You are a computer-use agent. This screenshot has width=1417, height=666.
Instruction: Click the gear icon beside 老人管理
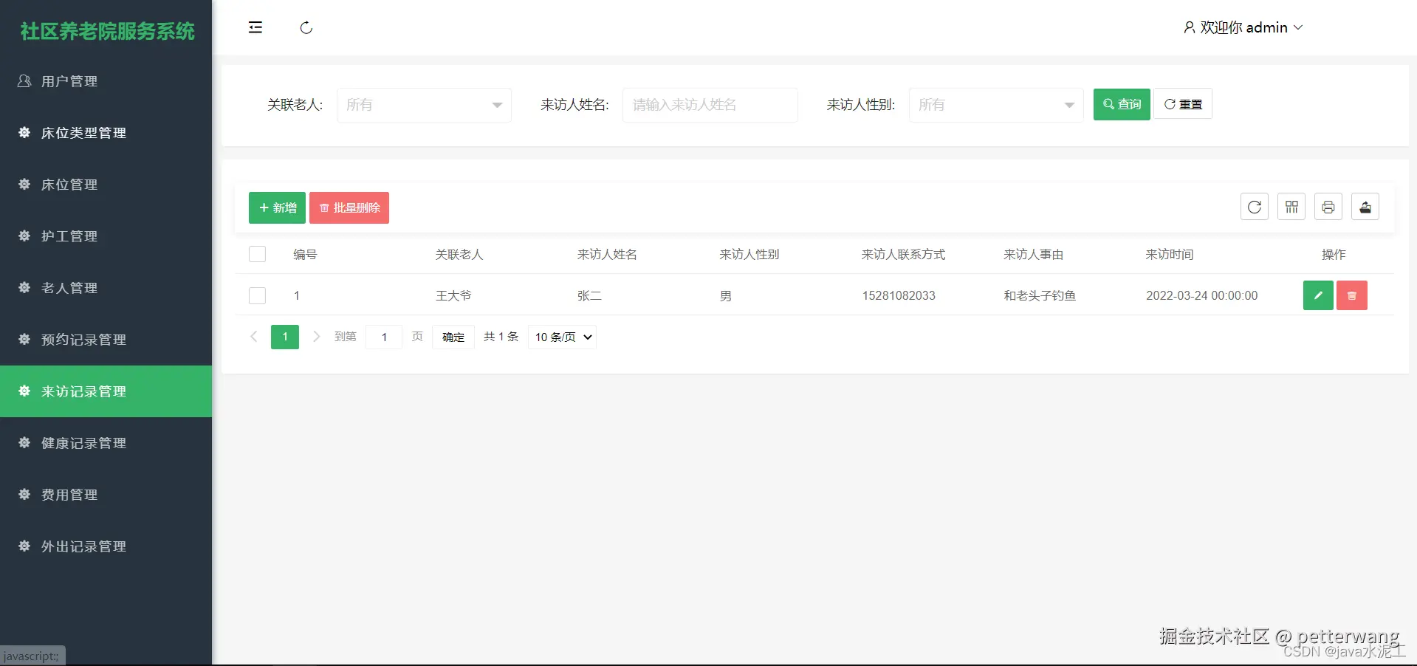click(24, 287)
